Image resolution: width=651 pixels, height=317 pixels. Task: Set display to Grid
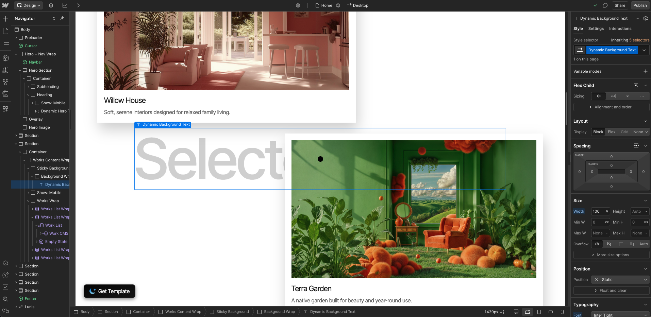(x=624, y=132)
